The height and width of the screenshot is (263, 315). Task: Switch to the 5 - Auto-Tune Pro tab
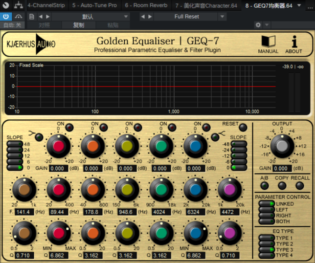pos(94,5)
